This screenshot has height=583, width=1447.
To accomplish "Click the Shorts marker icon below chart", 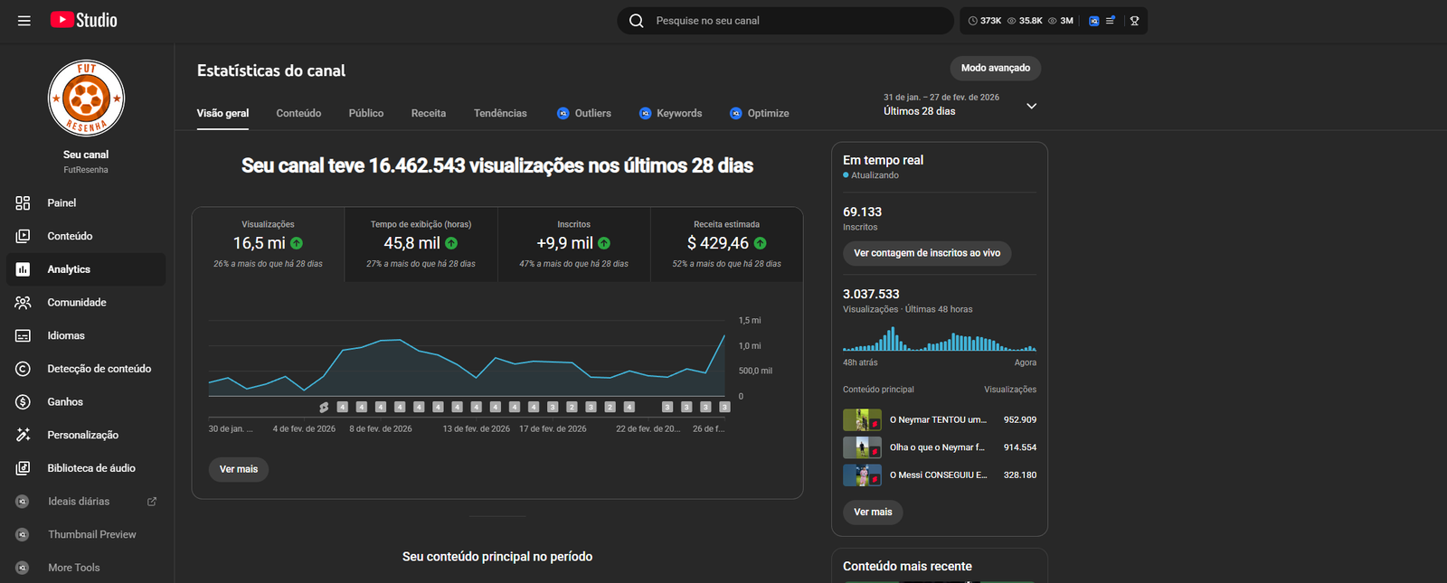I will pos(324,408).
